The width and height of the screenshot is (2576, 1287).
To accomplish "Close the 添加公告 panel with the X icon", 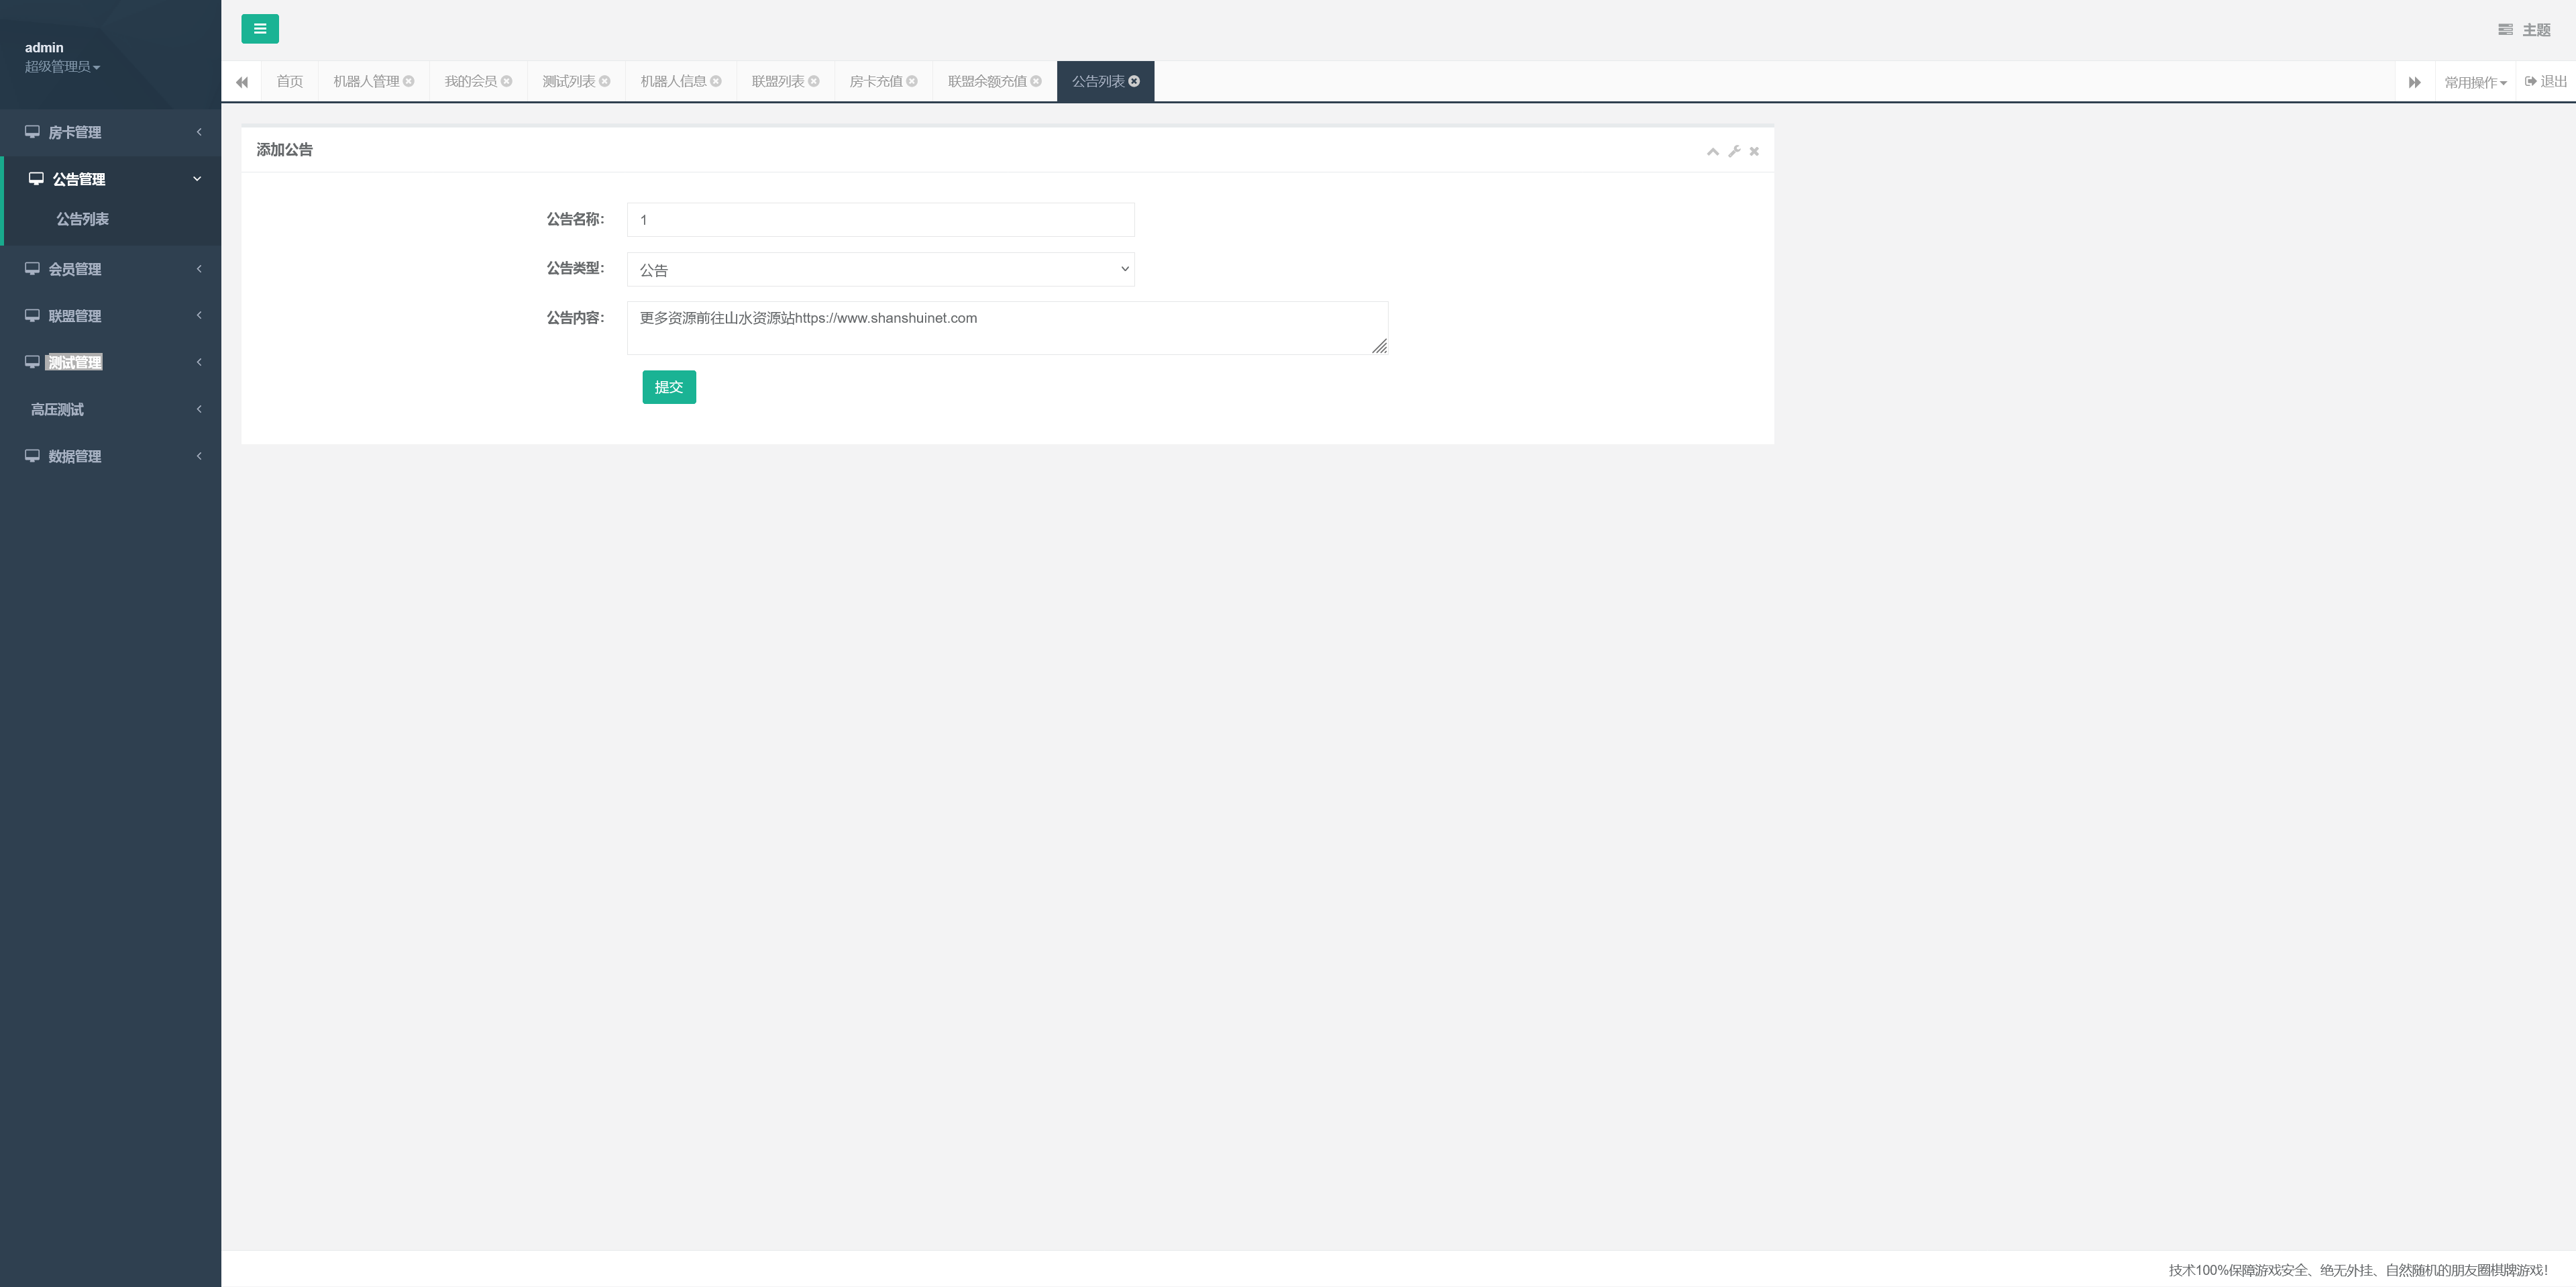I will [1754, 151].
